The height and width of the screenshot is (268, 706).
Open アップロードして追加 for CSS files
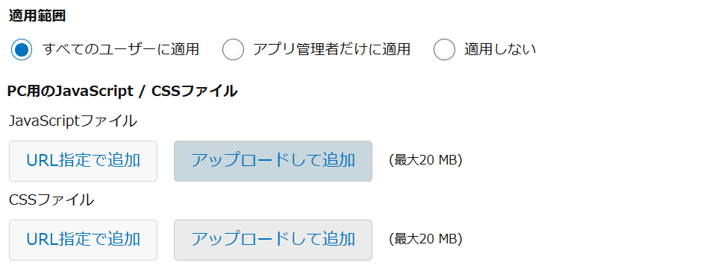click(x=273, y=240)
